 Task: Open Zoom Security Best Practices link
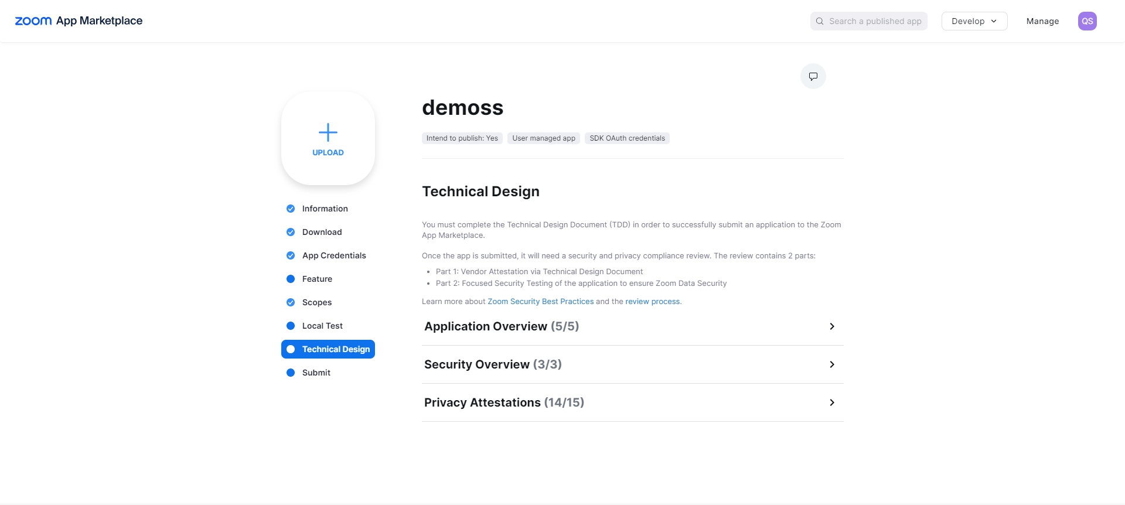[540, 301]
